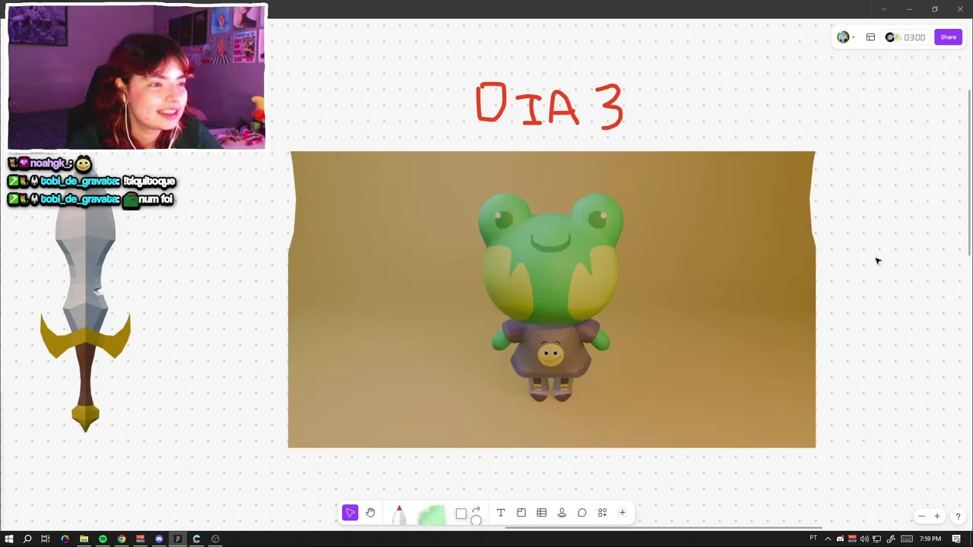This screenshot has height=547, width=973.
Task: Open the blue C app taskbar icon
Action: click(x=196, y=539)
